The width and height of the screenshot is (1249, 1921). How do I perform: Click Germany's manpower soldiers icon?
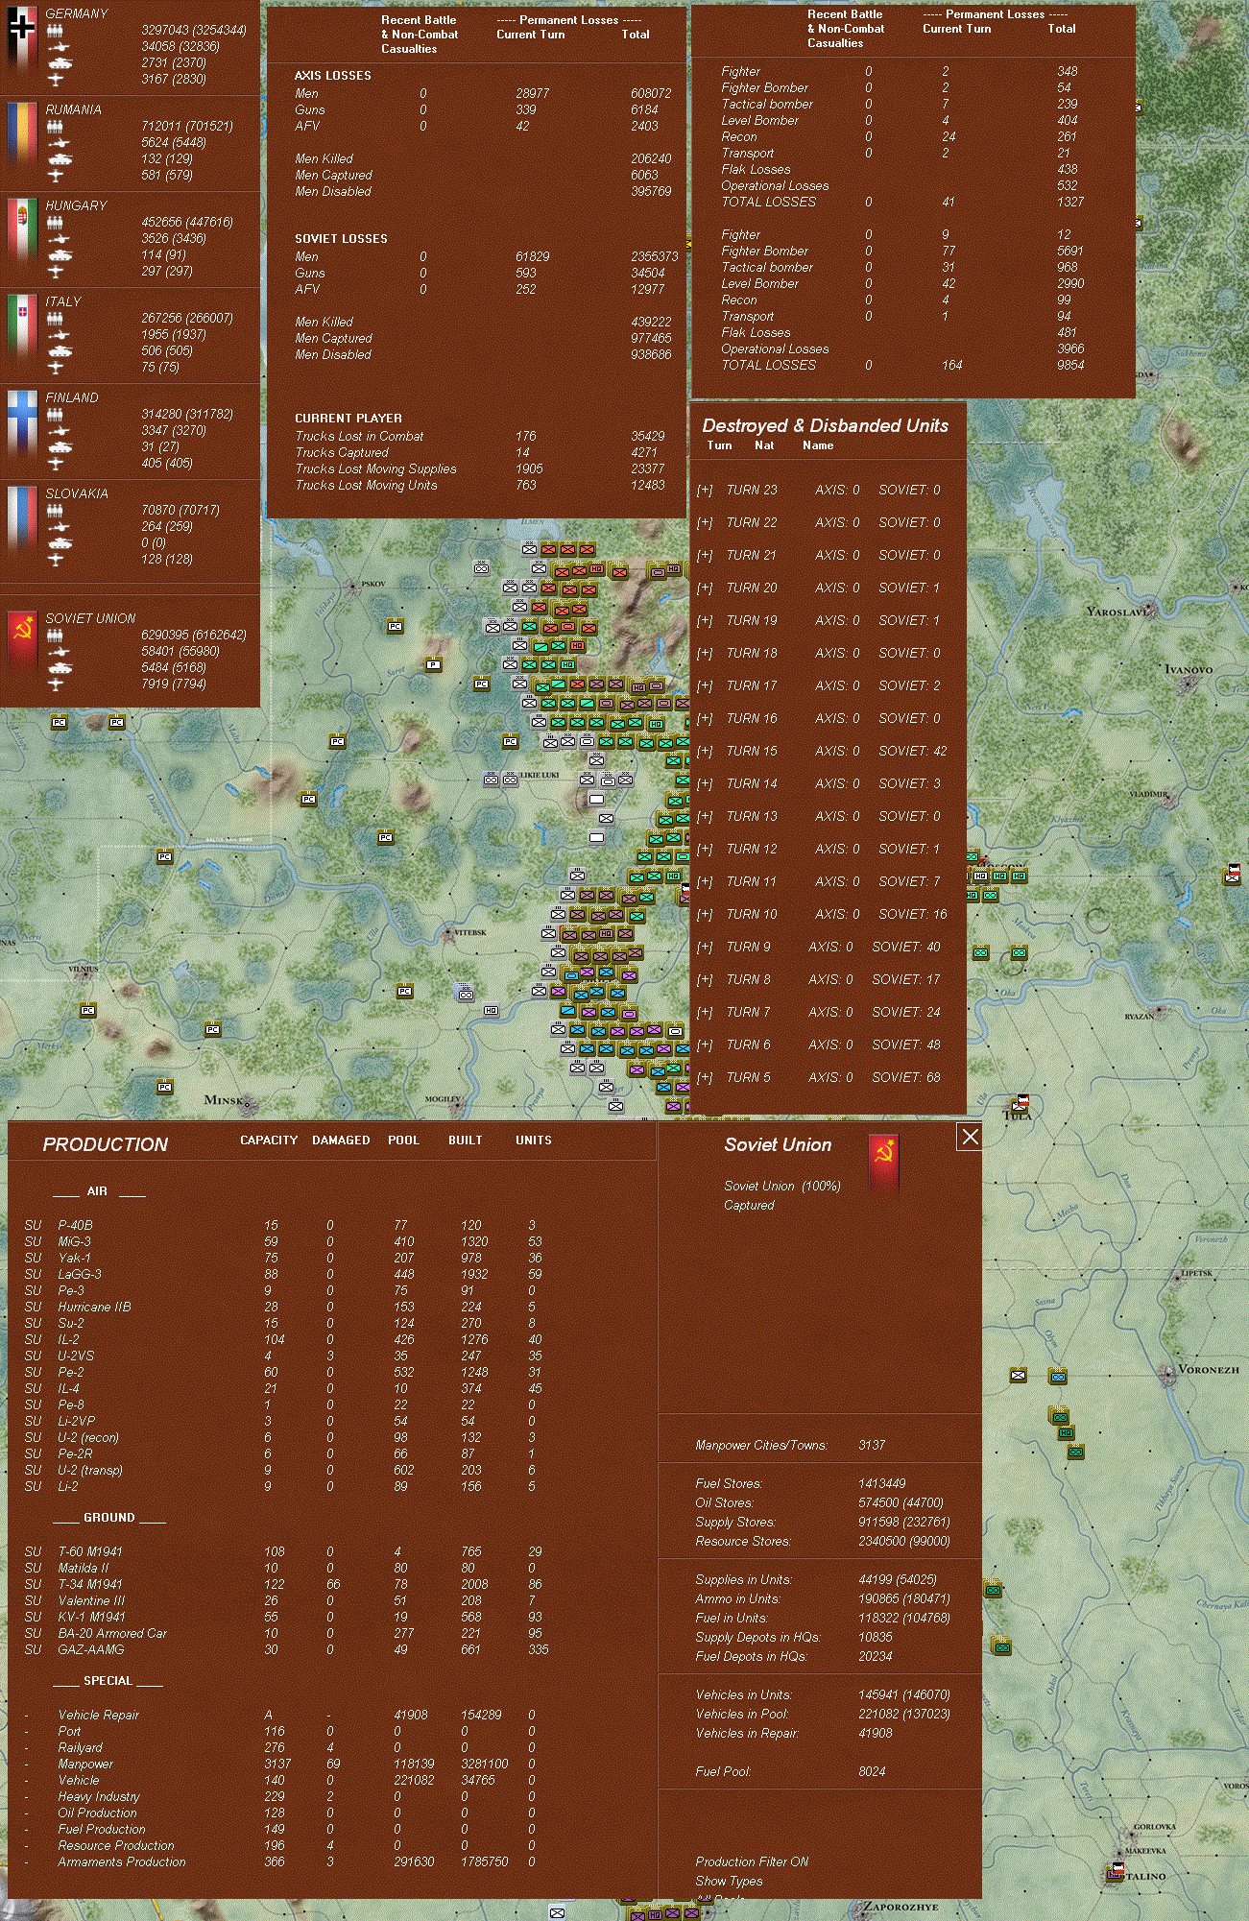pyautogui.click(x=56, y=31)
